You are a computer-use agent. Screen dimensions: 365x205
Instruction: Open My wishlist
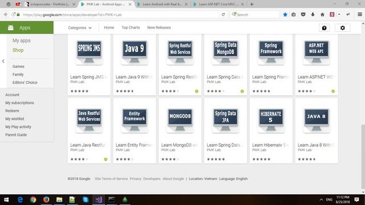point(14,119)
